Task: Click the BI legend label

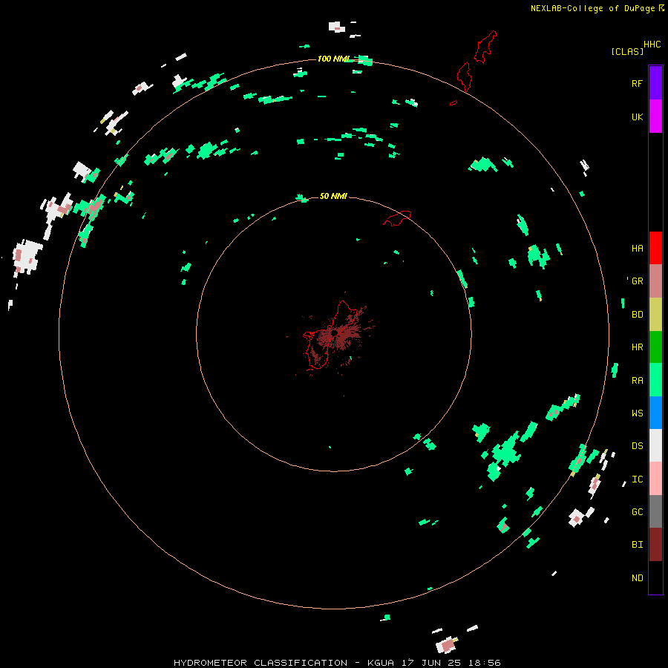Action: click(x=637, y=545)
